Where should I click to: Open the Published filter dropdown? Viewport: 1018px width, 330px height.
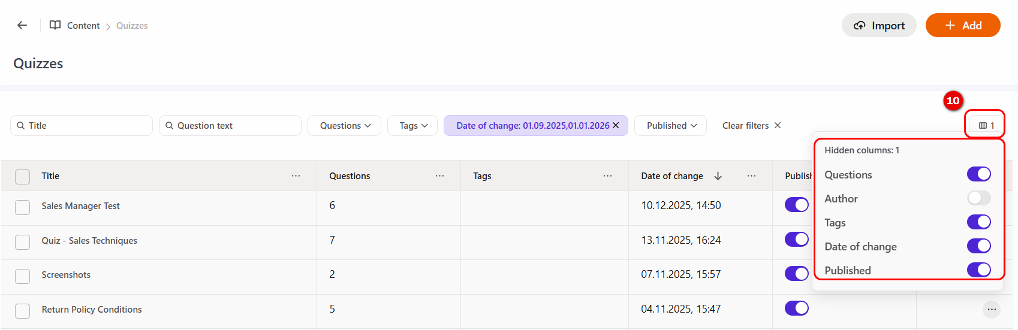(x=671, y=125)
